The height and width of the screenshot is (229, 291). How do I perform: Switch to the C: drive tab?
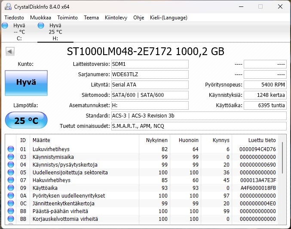pos(19,32)
